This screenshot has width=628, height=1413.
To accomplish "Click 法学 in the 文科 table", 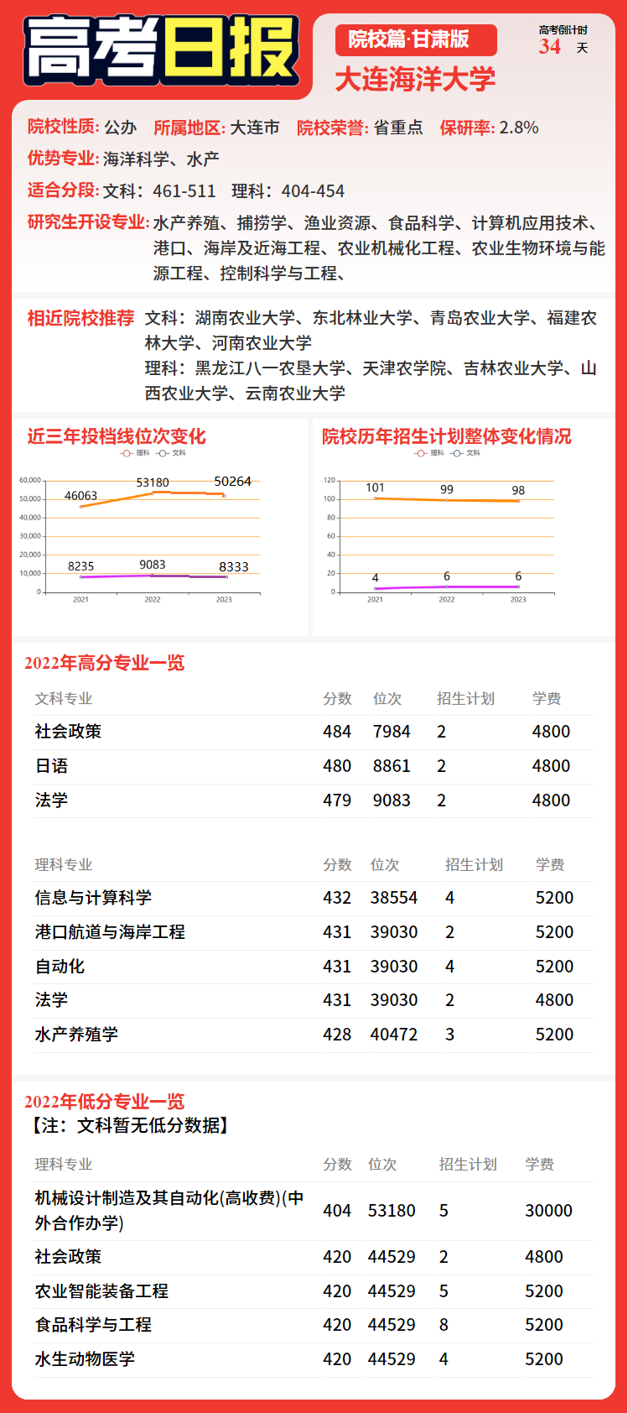I will (51, 800).
